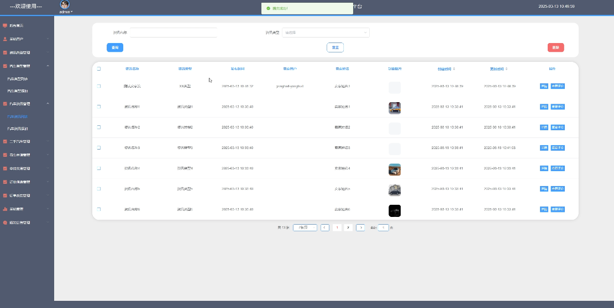Click 查看评论 for 资讯名称5 row

point(558,189)
